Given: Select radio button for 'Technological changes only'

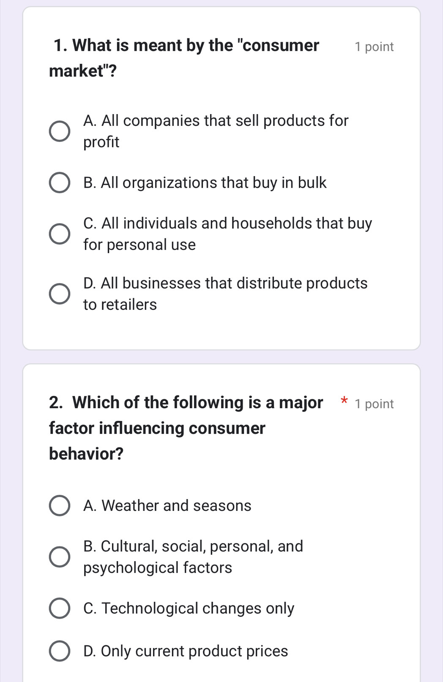Looking at the screenshot, I should [x=60, y=608].
